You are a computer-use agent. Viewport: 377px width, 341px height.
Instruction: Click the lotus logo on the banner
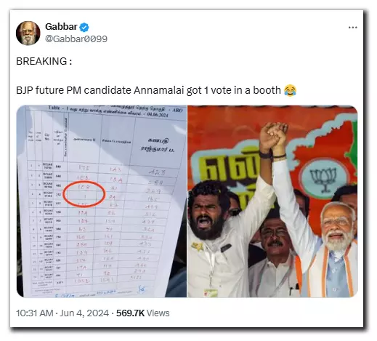[323, 179]
